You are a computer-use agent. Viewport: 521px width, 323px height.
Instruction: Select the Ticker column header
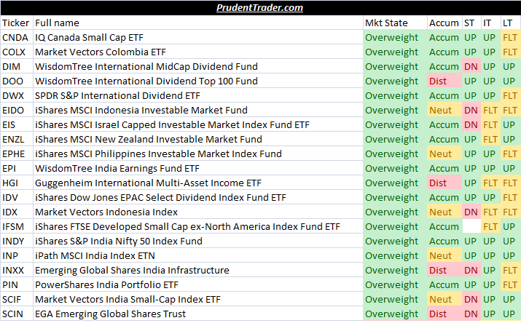(16, 23)
